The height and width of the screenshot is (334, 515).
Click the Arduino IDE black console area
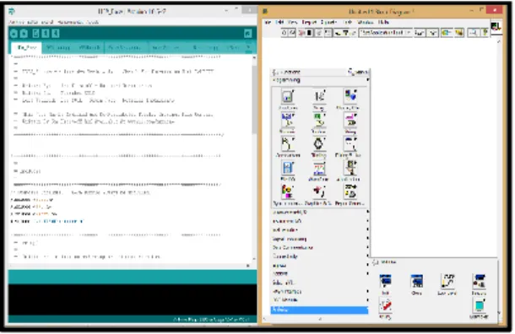click(x=133, y=300)
